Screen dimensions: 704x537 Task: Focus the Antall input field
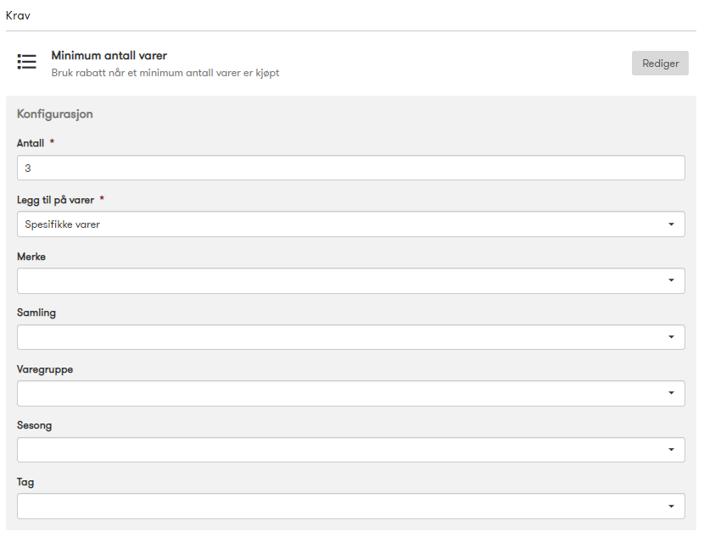[x=351, y=168]
